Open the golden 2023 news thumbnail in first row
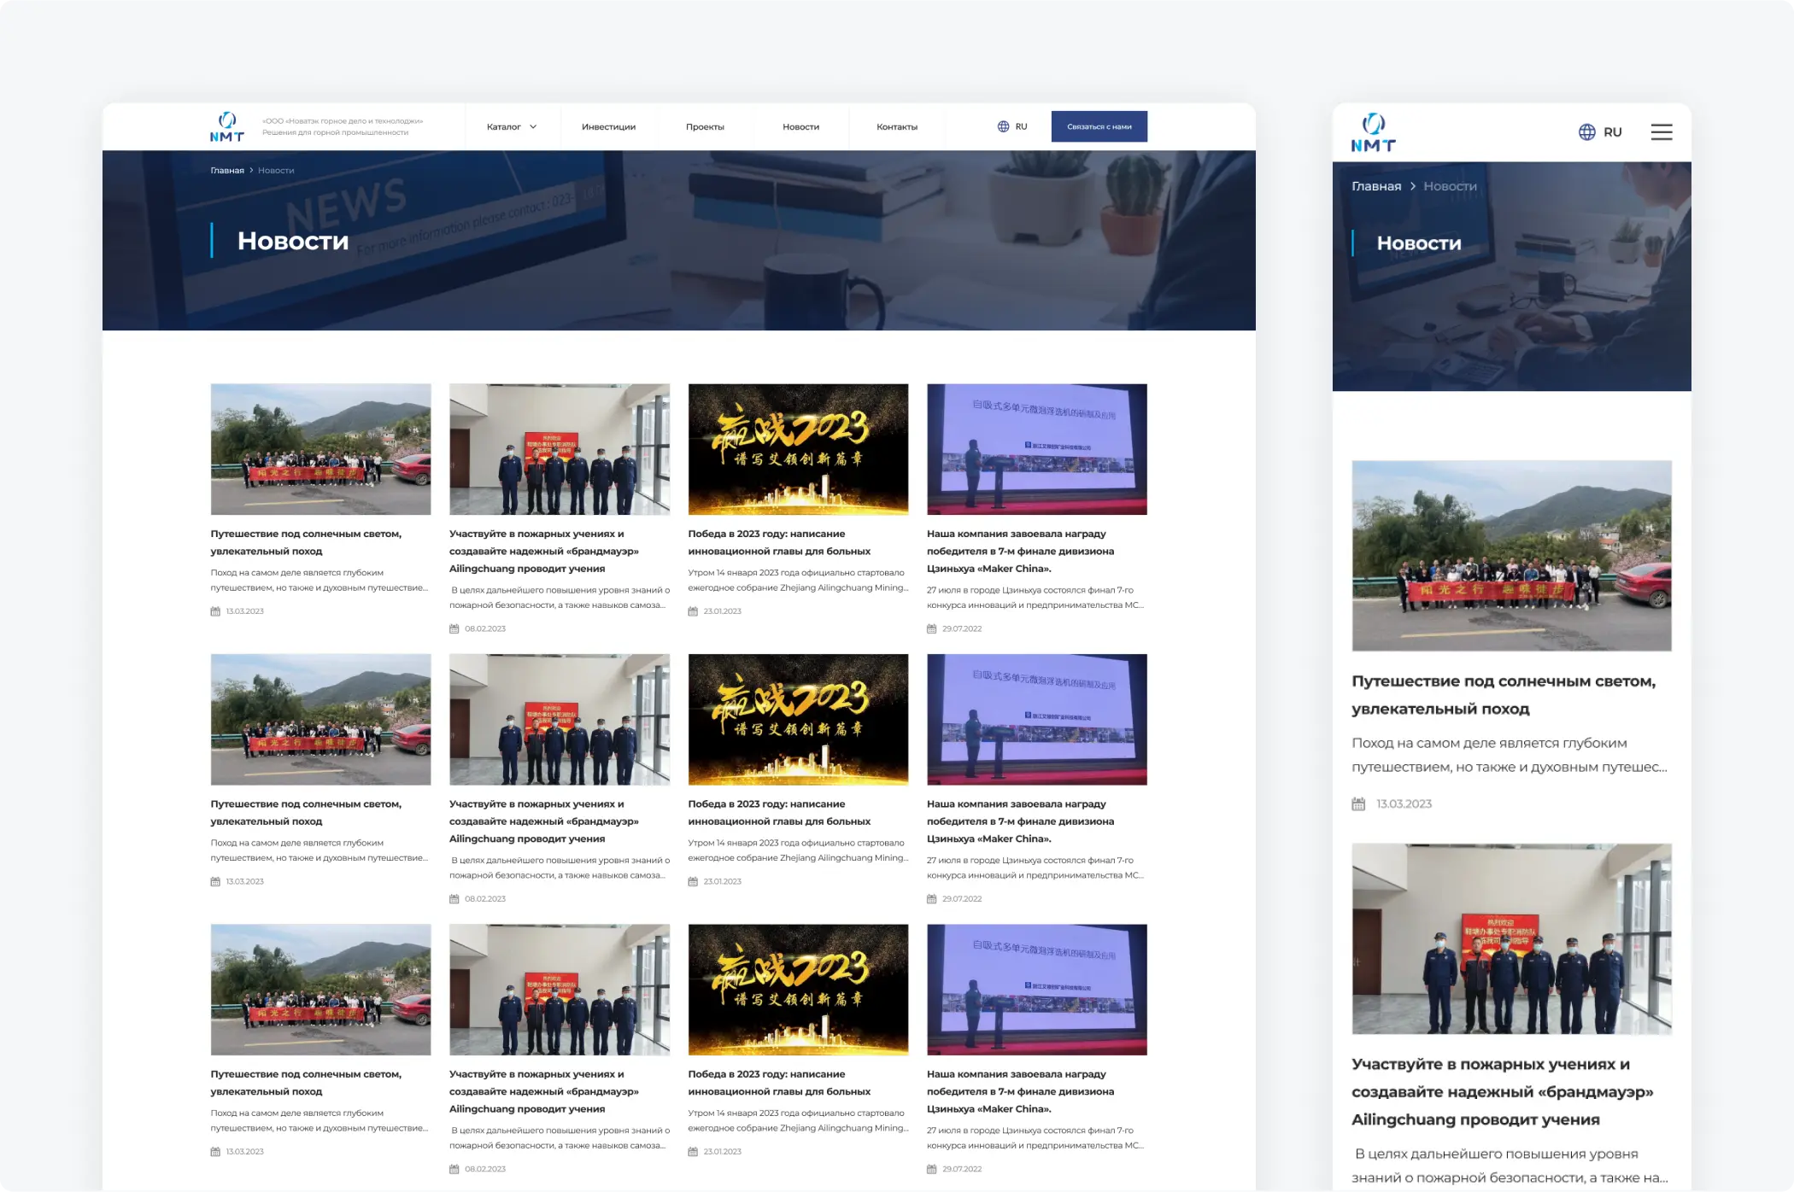The width and height of the screenshot is (1794, 1192). pyautogui.click(x=798, y=449)
